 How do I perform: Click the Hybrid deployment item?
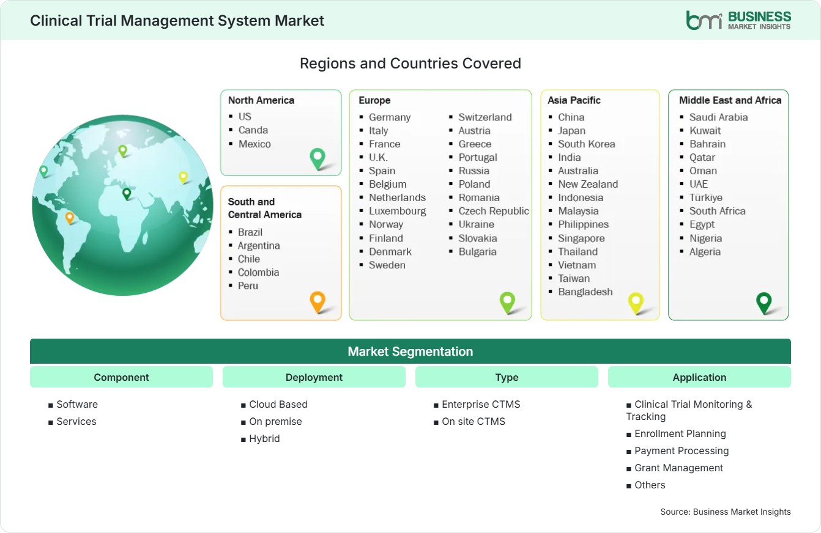[x=264, y=439]
